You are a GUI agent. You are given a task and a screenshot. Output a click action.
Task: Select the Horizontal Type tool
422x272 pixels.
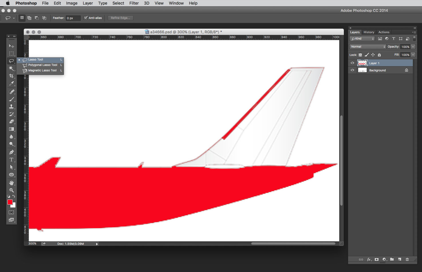11,160
